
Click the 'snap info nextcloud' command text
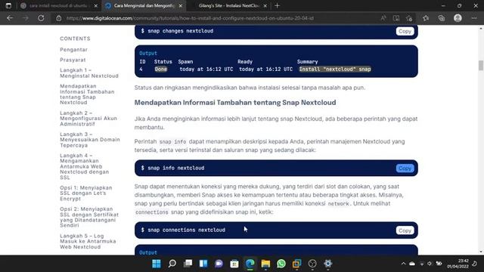point(175,168)
